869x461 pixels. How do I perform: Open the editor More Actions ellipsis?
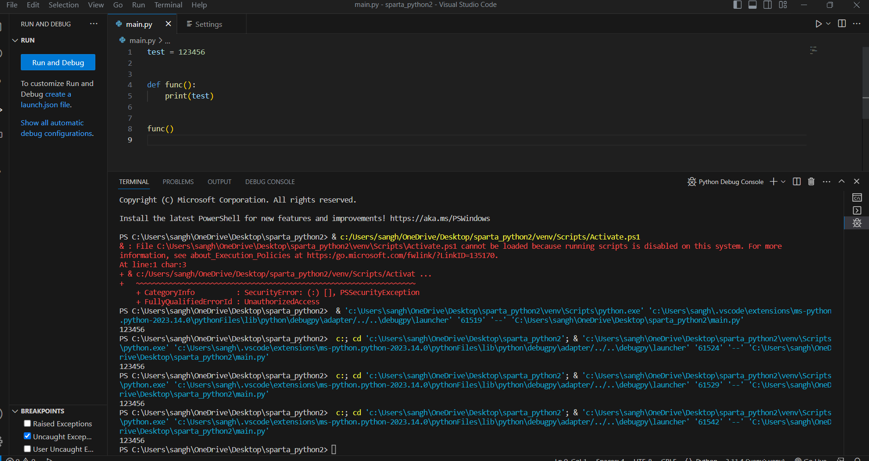click(857, 24)
